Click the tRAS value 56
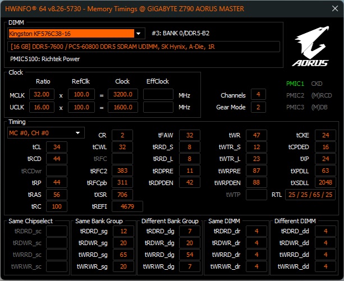This screenshot has height=281, width=344. (57, 195)
